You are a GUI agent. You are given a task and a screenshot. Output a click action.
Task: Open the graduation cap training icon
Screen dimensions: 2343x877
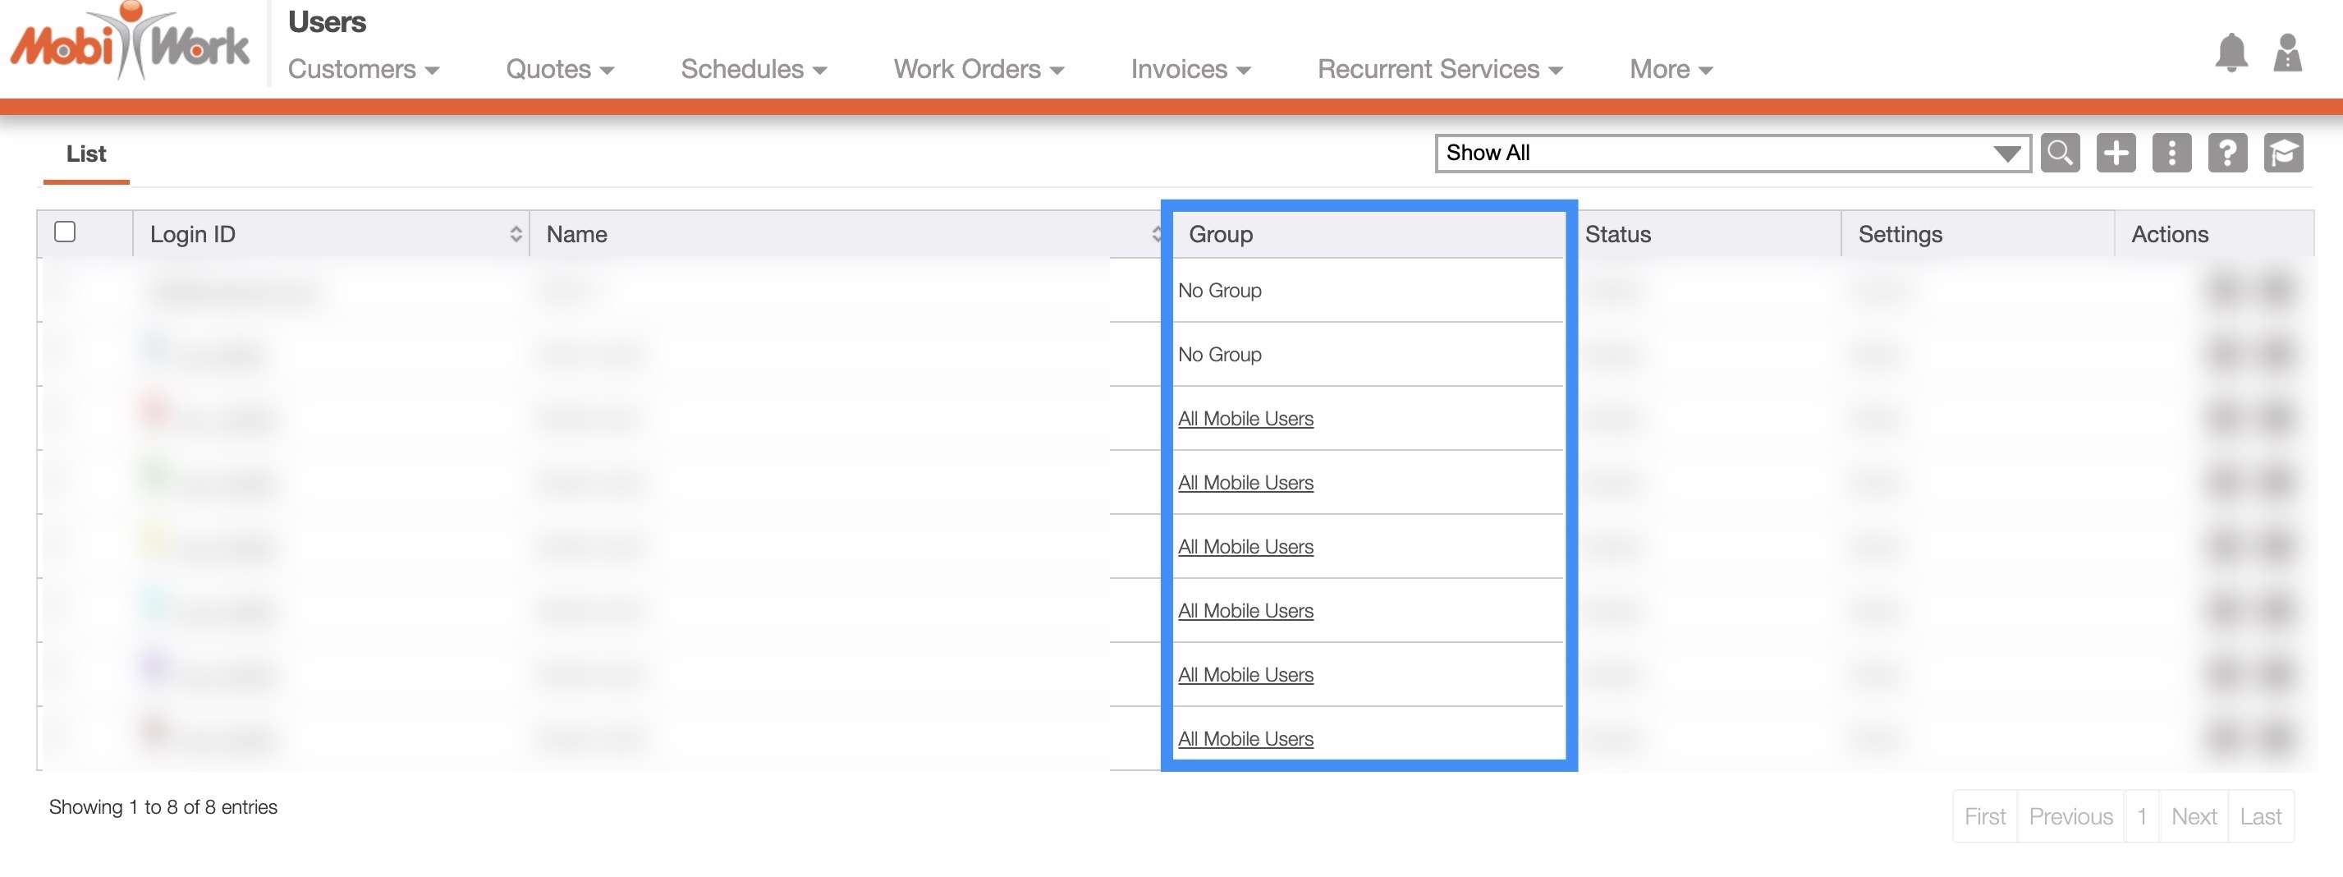[x=2283, y=153]
